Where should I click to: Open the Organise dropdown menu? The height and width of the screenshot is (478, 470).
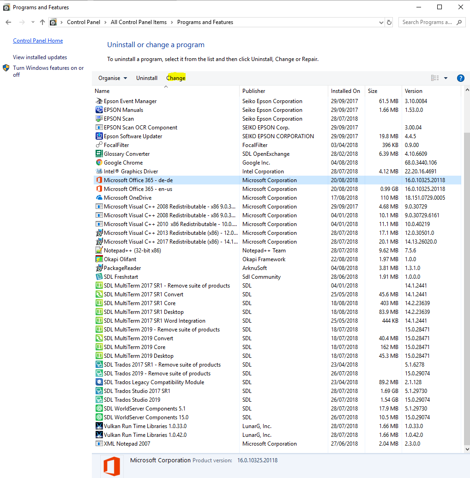pos(113,78)
